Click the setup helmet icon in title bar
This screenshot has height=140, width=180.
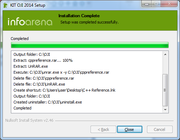pos(5,5)
